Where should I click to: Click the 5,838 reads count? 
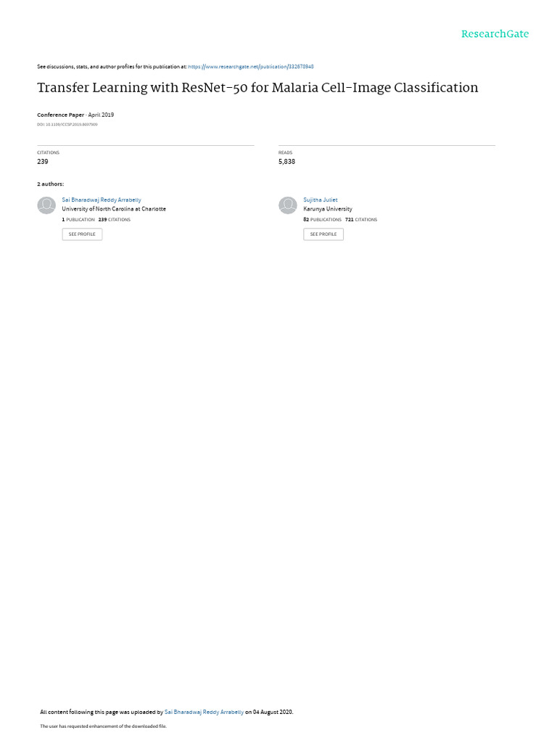click(x=286, y=162)
